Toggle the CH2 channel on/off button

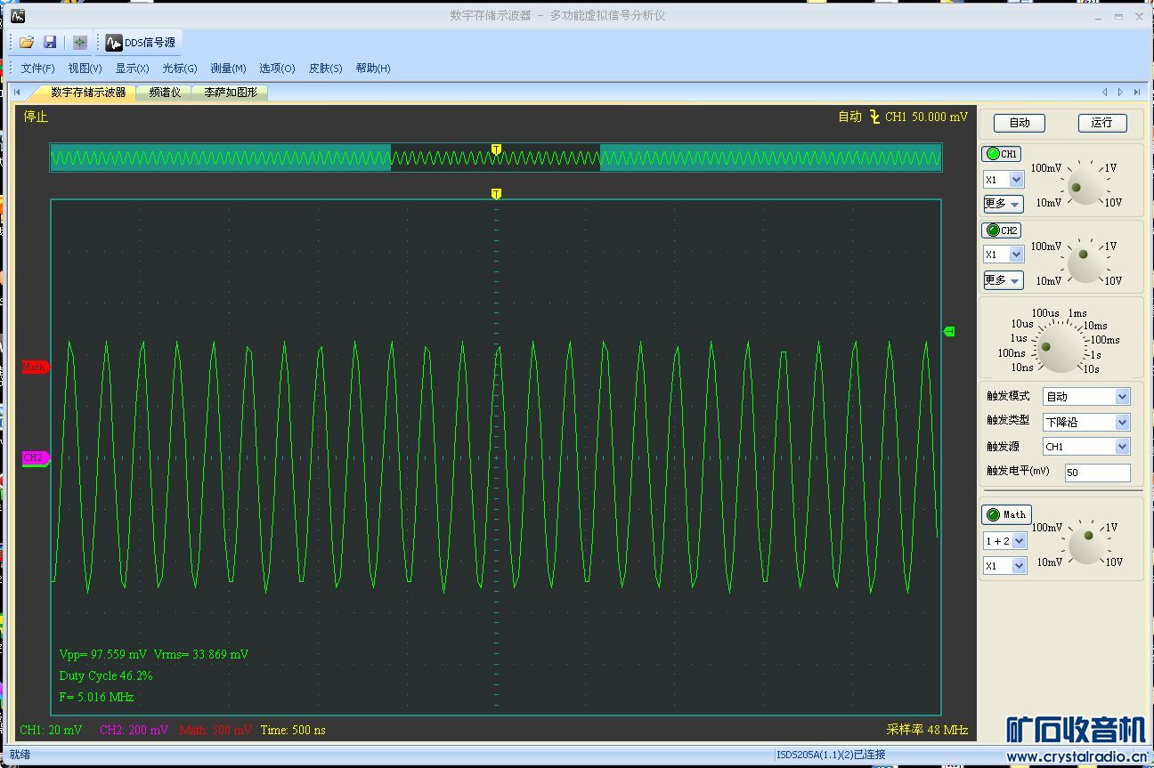coord(1001,230)
